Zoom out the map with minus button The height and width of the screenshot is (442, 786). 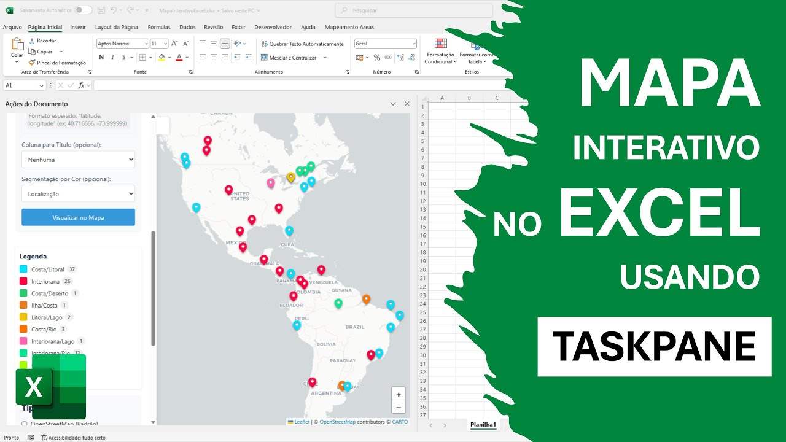point(399,407)
